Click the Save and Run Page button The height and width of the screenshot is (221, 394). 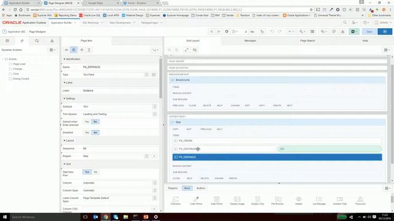click(385, 31)
